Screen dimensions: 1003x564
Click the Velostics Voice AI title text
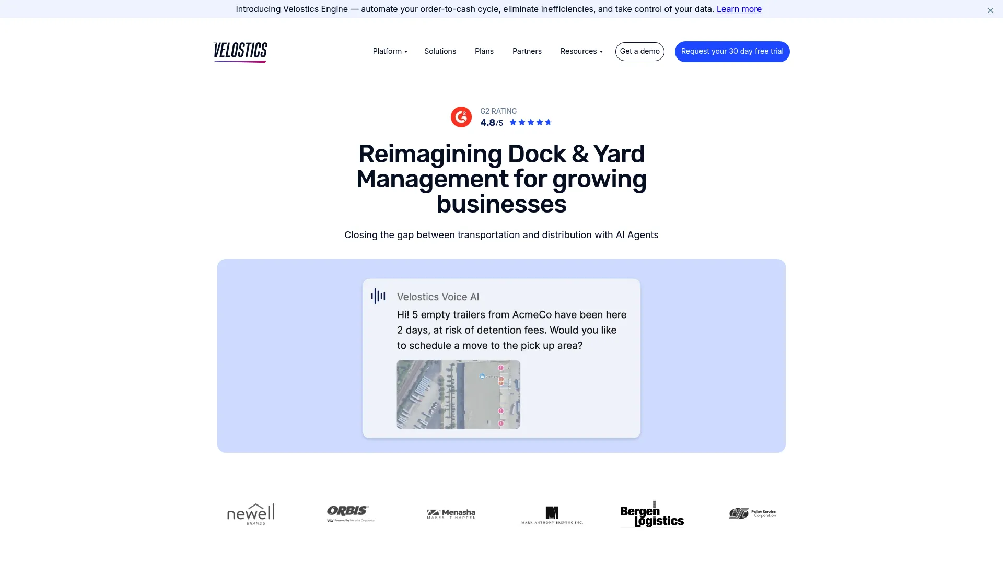pos(438,297)
